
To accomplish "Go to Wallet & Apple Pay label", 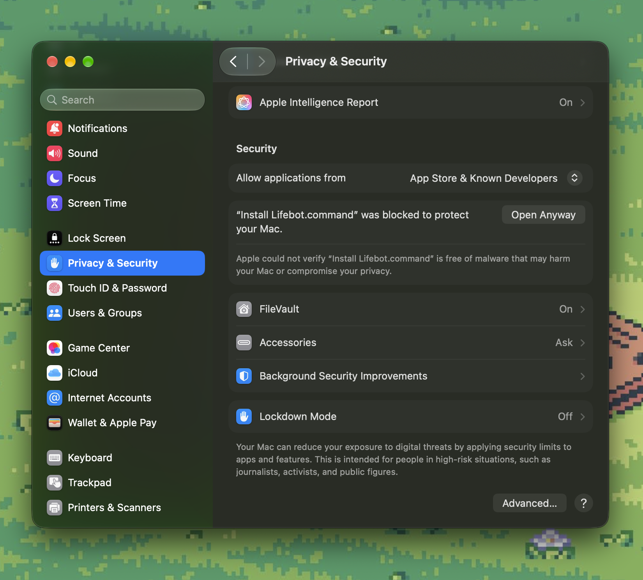I will 112,423.
